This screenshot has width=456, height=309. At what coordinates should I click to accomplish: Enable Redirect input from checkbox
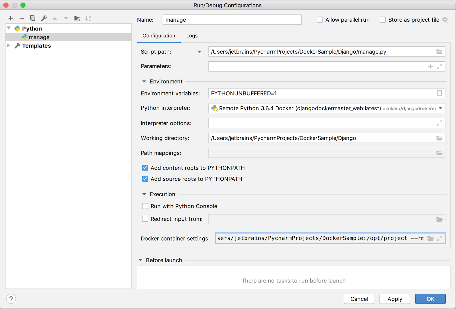pos(145,219)
